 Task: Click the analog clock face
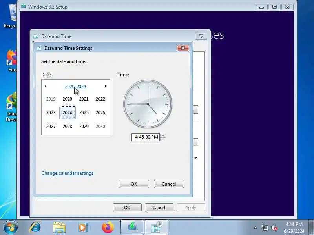point(148,104)
